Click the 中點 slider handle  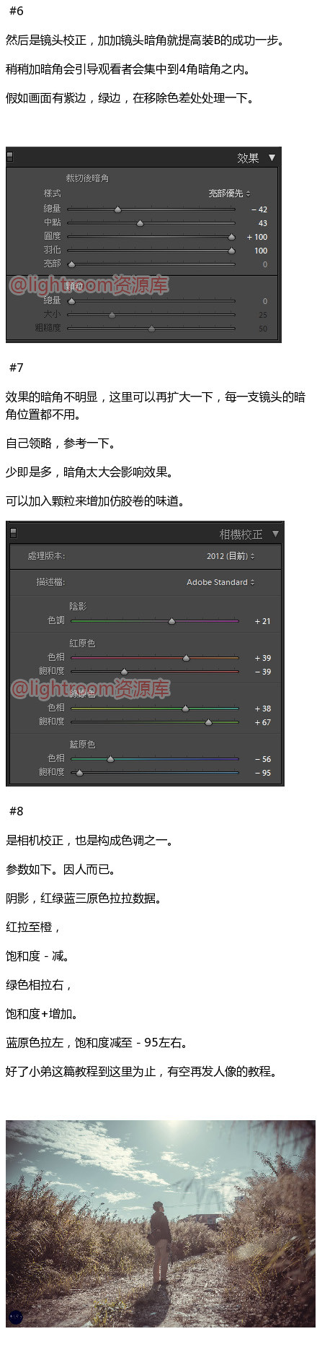(140, 223)
